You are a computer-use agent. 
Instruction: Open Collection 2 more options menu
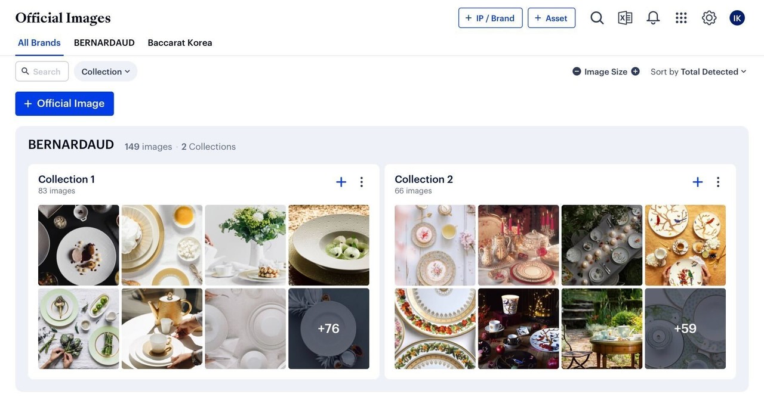tap(718, 182)
